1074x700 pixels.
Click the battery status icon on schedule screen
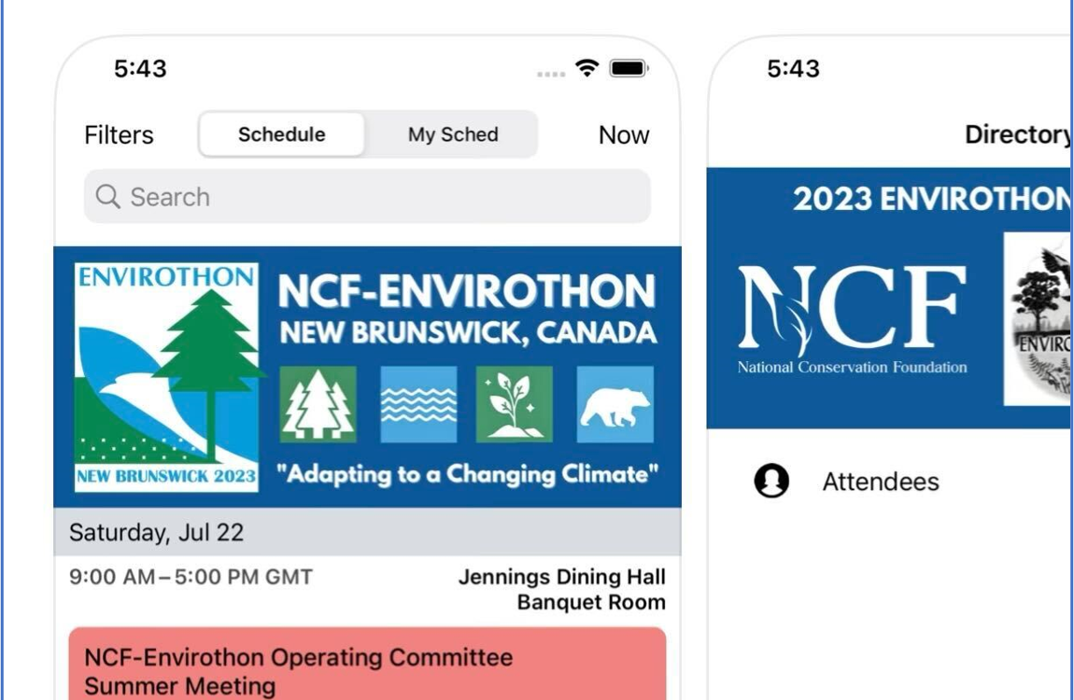pyautogui.click(x=629, y=68)
